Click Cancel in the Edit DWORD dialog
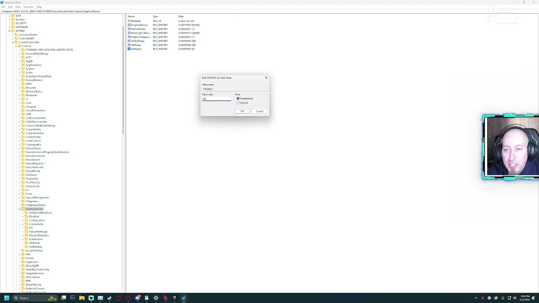539x303 pixels. click(x=259, y=111)
